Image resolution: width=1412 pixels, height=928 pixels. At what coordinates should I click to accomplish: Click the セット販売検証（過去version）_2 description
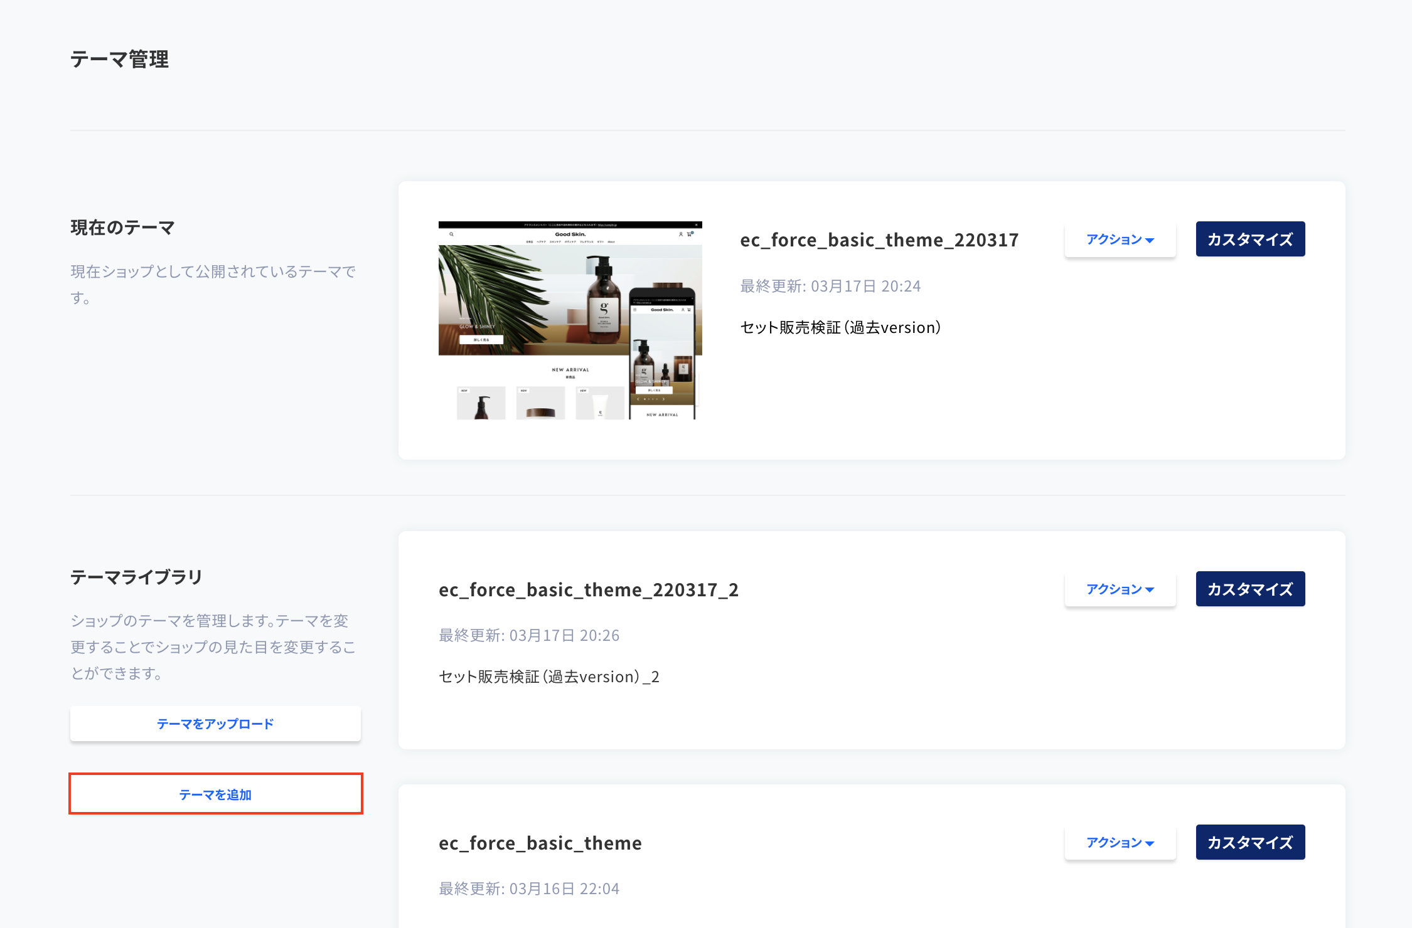[549, 677]
